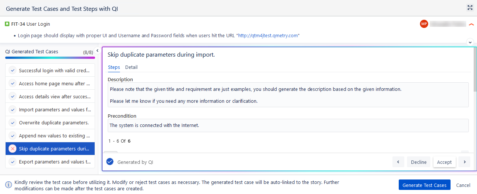Open the qtm4jtest.qmetry.com link
Image resolution: width=477 pixels, height=194 pixels.
pyautogui.click(x=268, y=36)
